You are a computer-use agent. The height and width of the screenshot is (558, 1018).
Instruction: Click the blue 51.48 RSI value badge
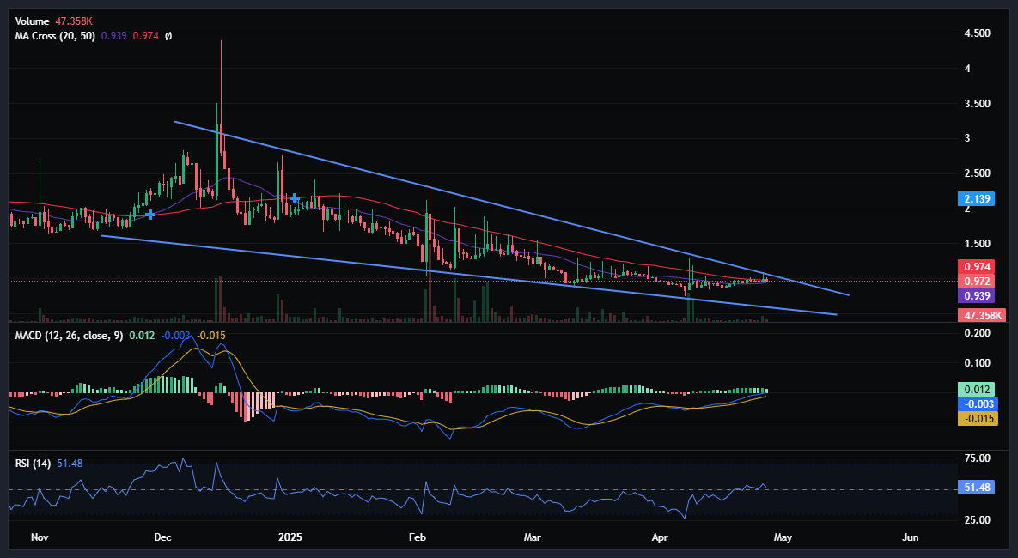[975, 487]
